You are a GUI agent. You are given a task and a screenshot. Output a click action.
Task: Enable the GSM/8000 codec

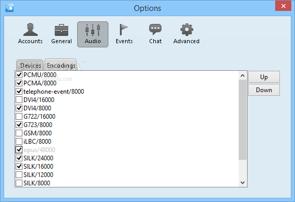pyautogui.click(x=19, y=133)
